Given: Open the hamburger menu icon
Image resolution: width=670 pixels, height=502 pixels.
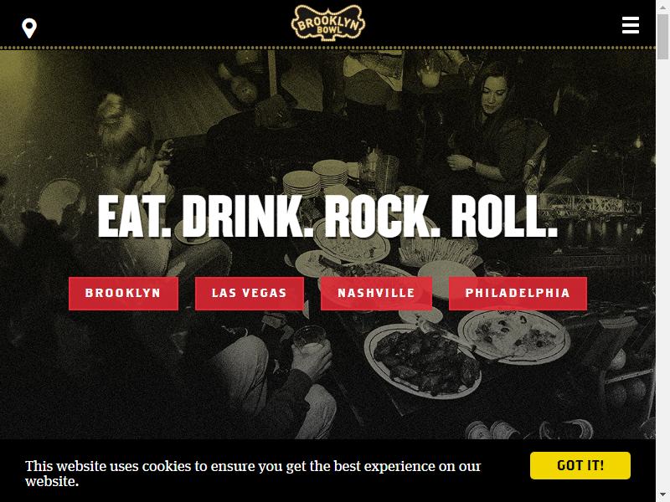Looking at the screenshot, I should point(631,25).
